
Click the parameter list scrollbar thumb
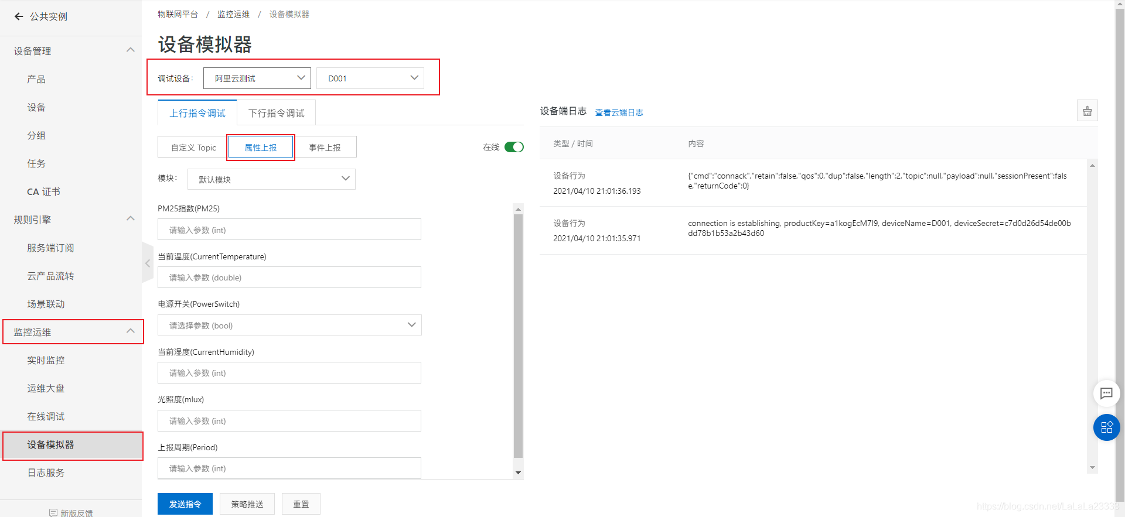(x=518, y=336)
